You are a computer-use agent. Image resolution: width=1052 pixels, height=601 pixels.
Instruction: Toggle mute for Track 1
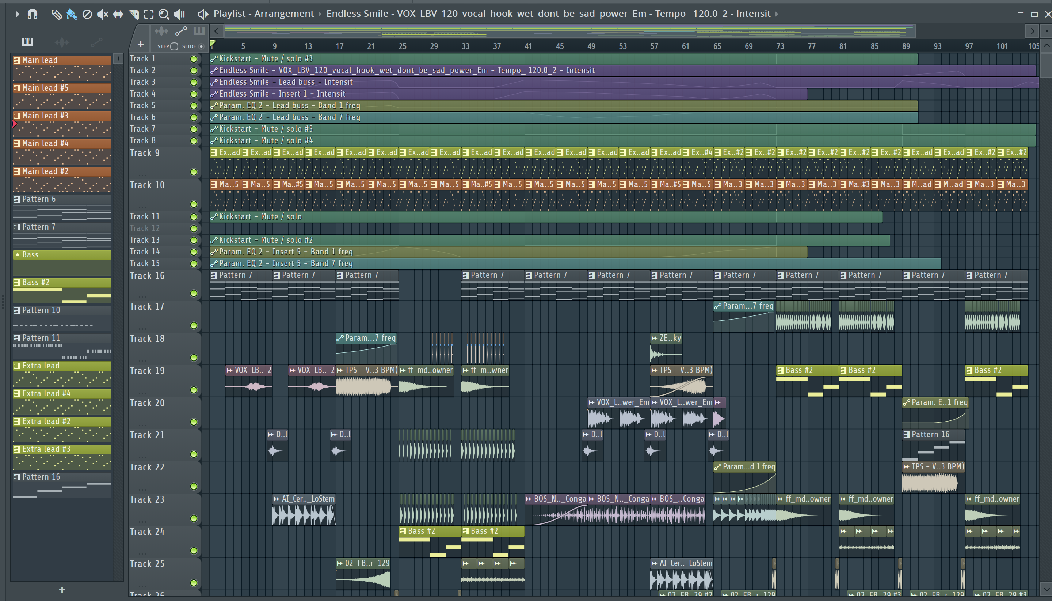coord(193,59)
